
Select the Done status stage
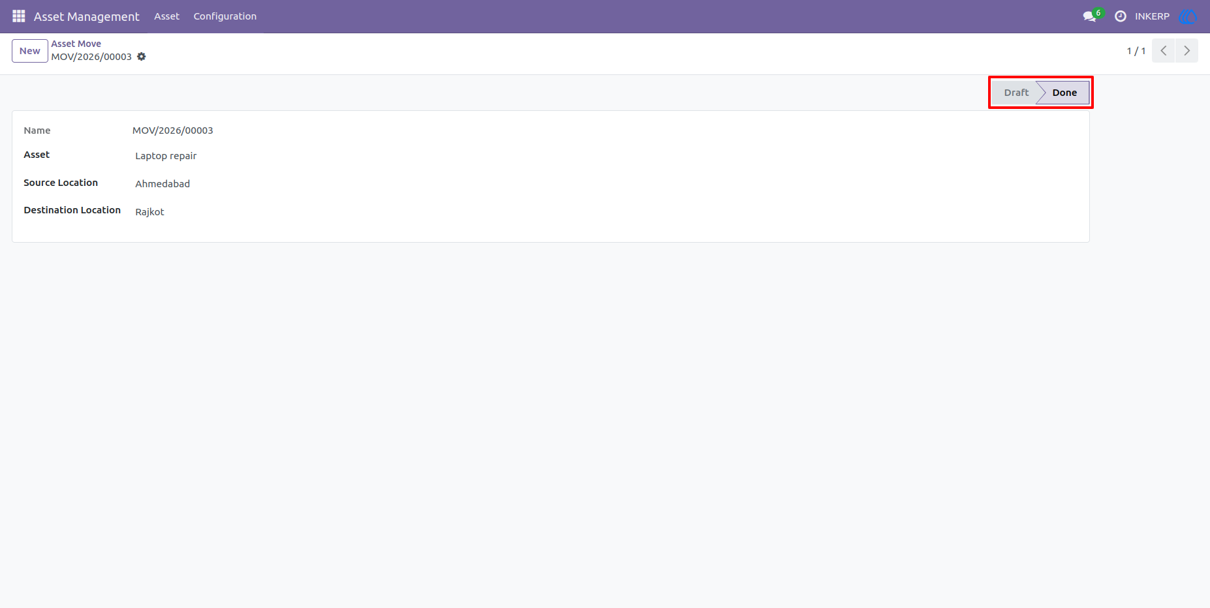1064,93
